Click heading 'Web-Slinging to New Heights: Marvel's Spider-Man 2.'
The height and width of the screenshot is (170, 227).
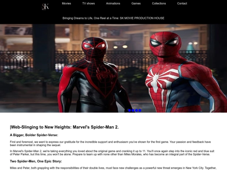click(64, 127)
